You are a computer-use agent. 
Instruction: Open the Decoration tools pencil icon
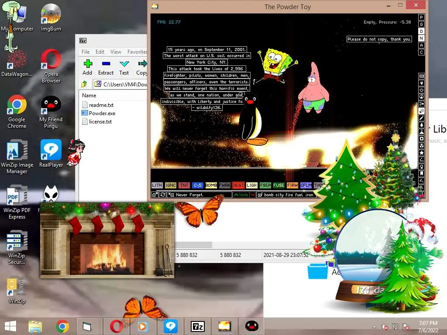[x=421, y=181]
